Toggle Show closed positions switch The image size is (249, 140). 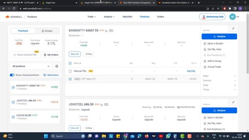tap(12, 75)
